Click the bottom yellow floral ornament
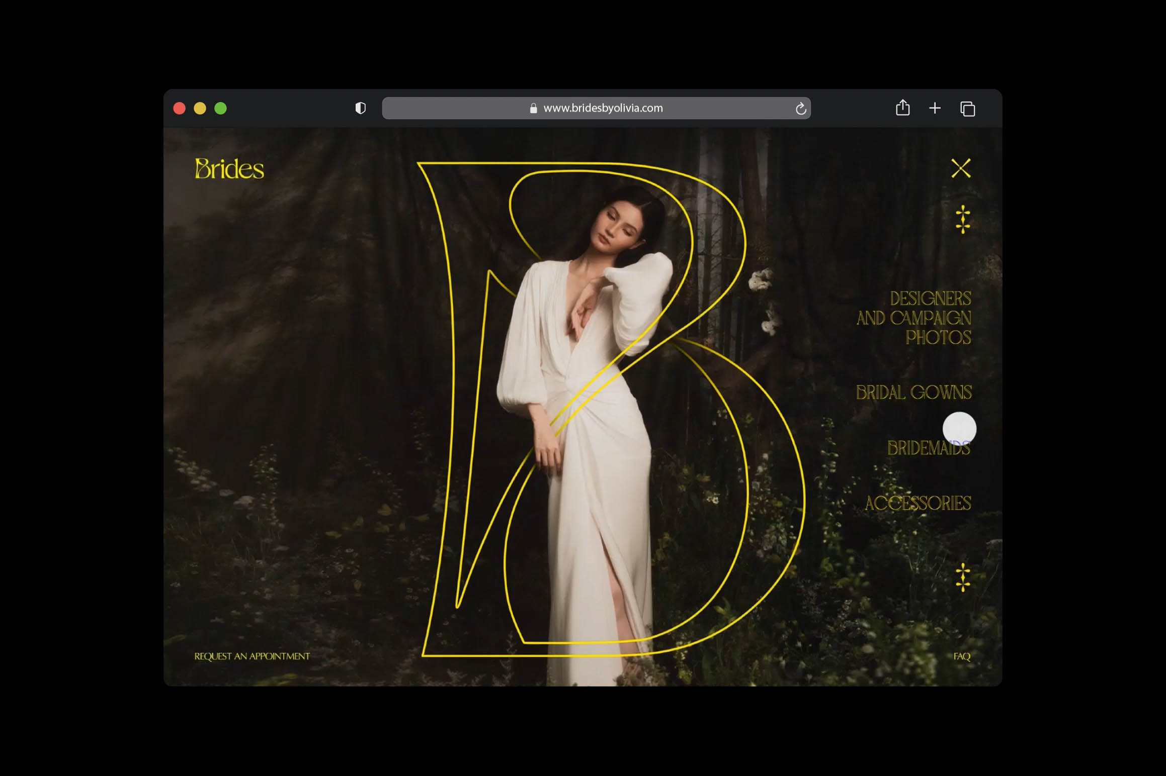Image resolution: width=1166 pixels, height=776 pixels. coord(963,577)
